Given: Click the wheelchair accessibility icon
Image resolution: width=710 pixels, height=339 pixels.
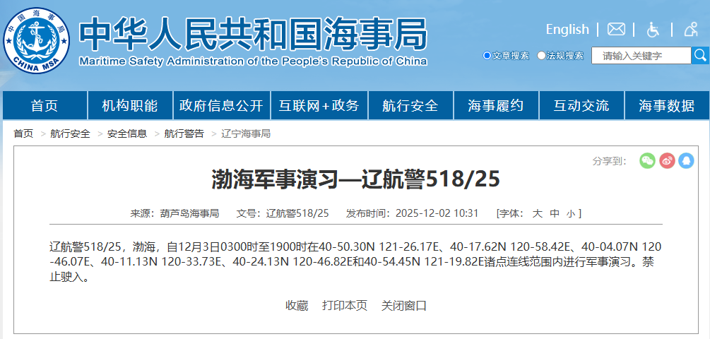Looking at the screenshot, I should [653, 30].
